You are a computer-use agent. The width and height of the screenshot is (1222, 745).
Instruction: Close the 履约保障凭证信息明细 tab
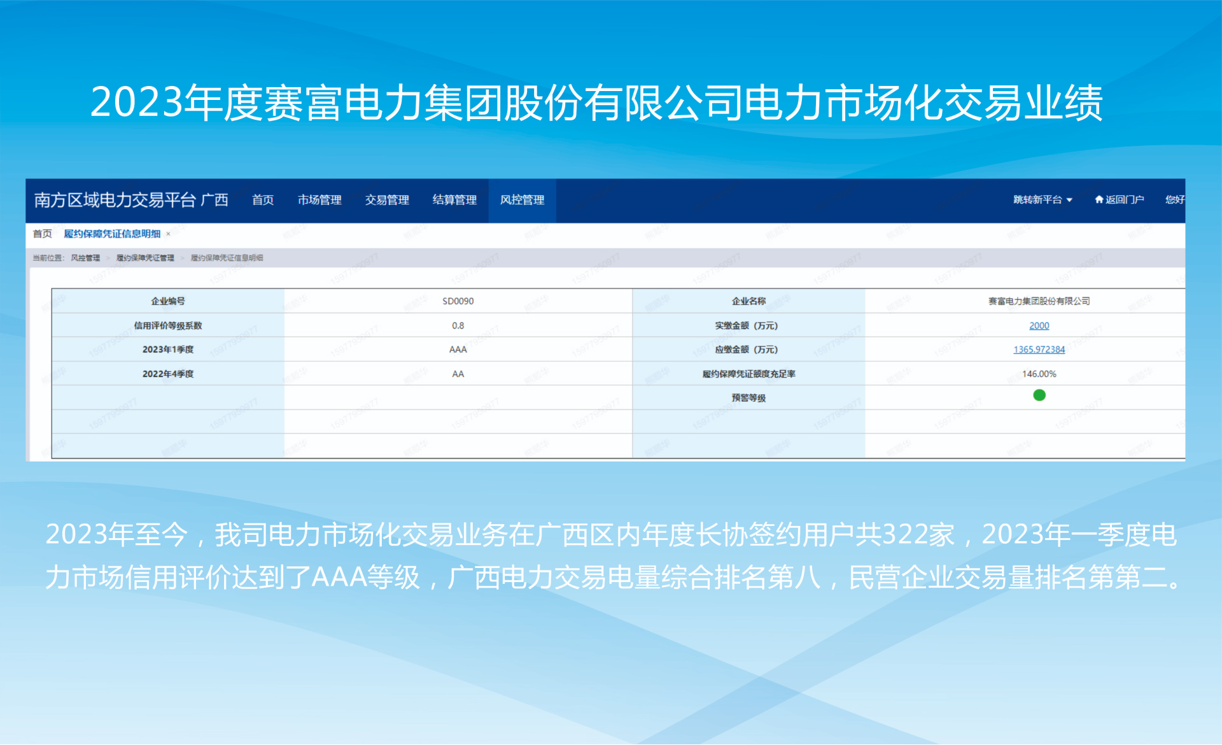tap(168, 234)
